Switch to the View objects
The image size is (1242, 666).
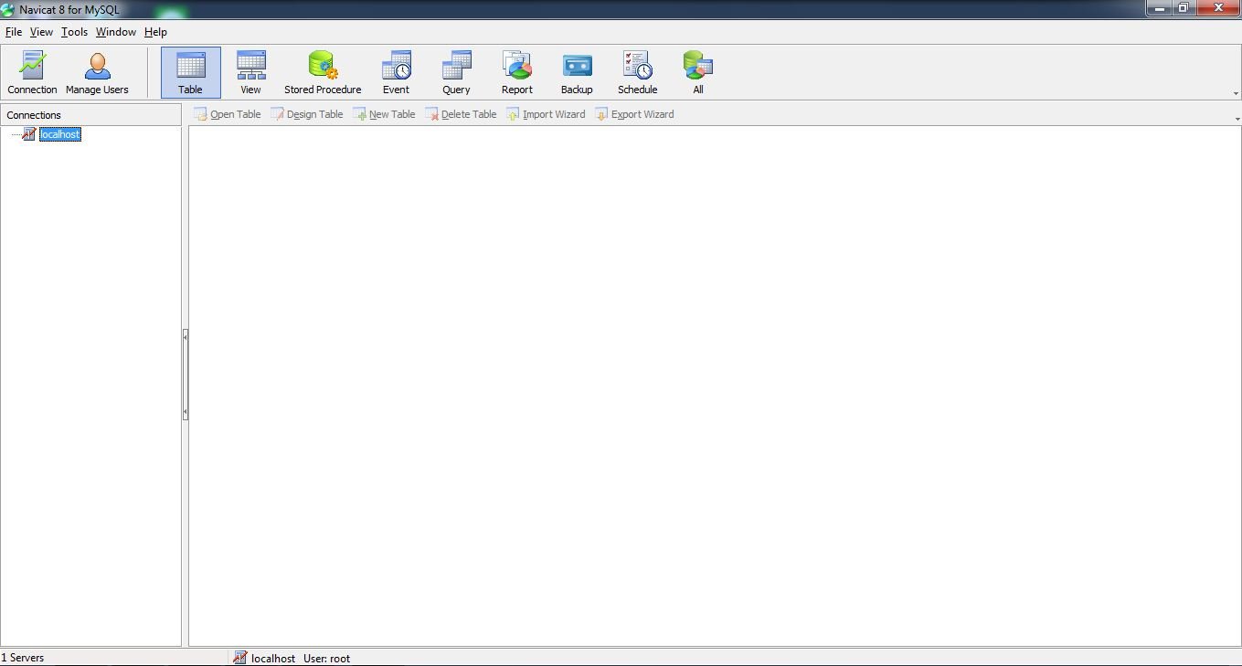pyautogui.click(x=250, y=73)
